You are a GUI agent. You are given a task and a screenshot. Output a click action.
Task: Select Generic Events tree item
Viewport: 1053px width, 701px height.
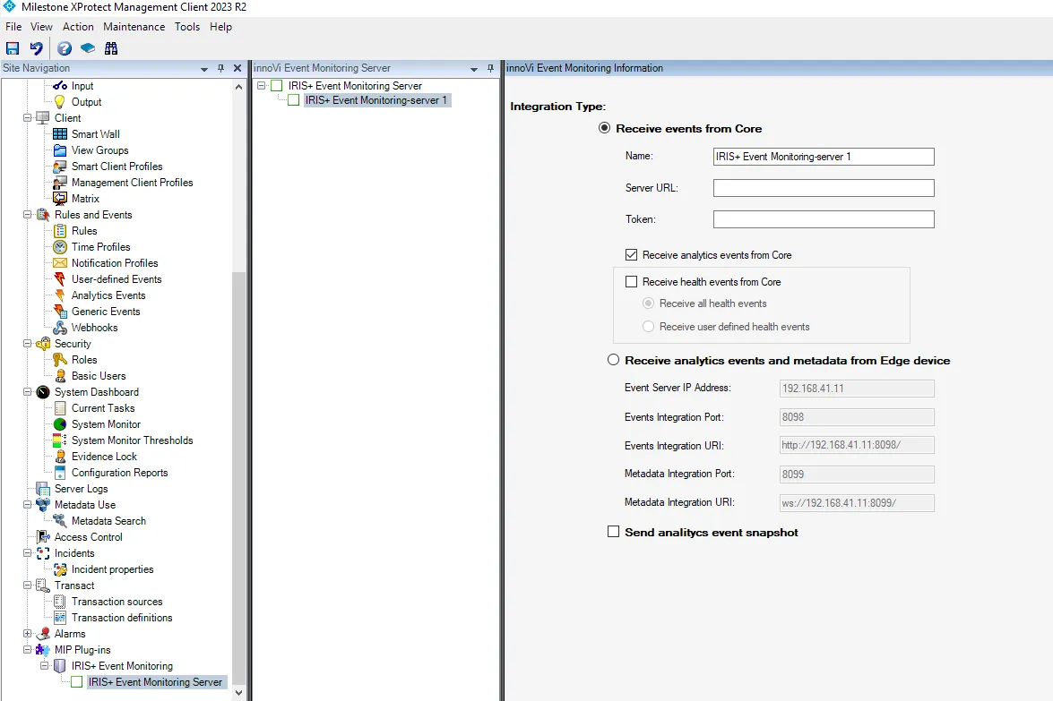click(106, 312)
